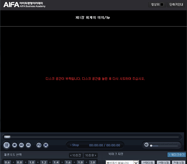Mute audio with the speaker icon

tap(146, 144)
